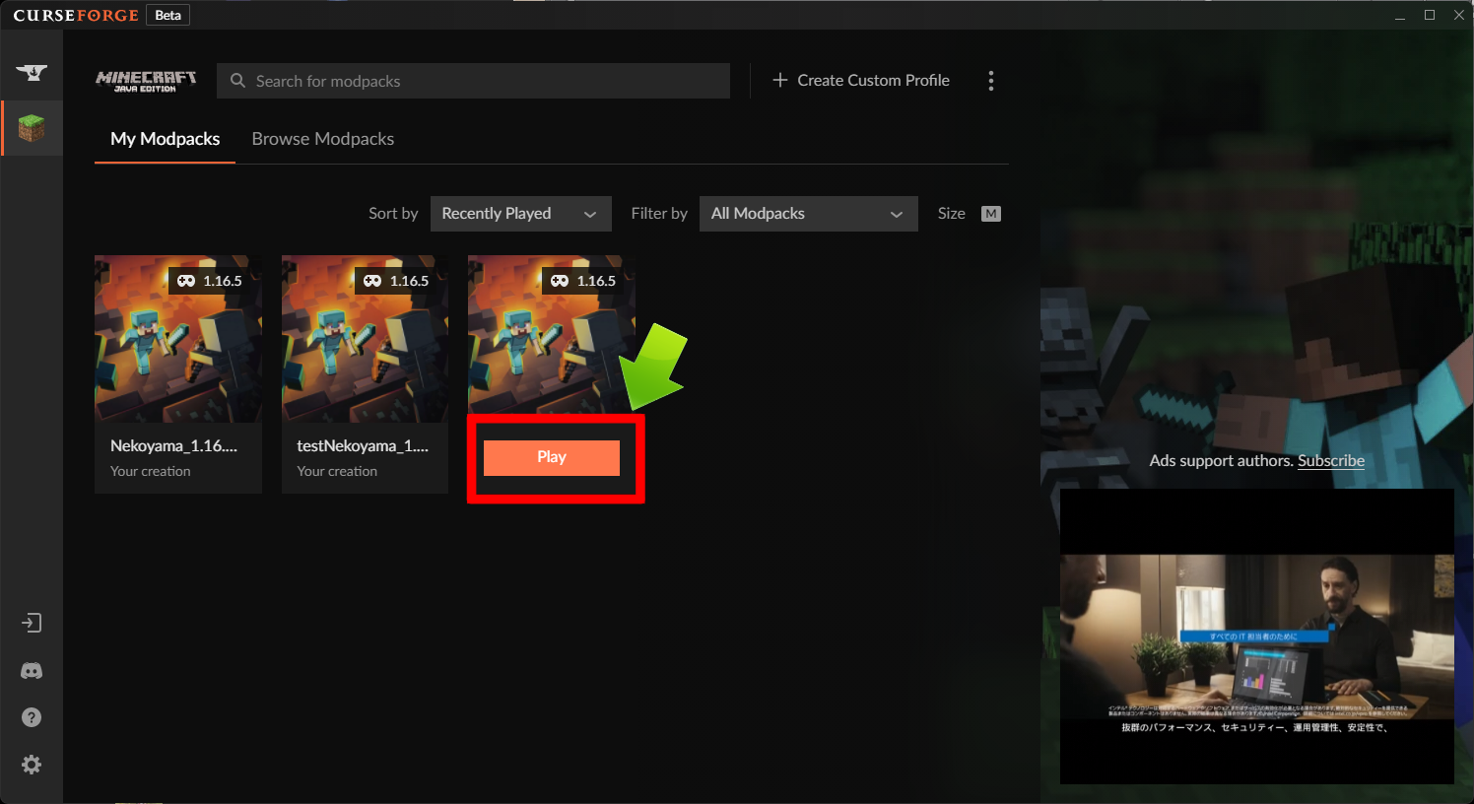1474x804 pixels.
Task: Toggle the Size M card size button
Action: pos(991,214)
